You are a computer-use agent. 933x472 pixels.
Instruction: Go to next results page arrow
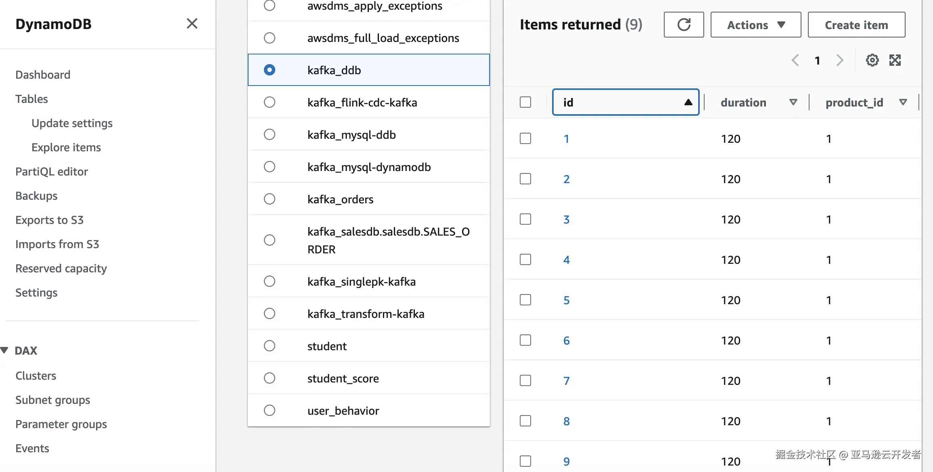[x=840, y=61]
